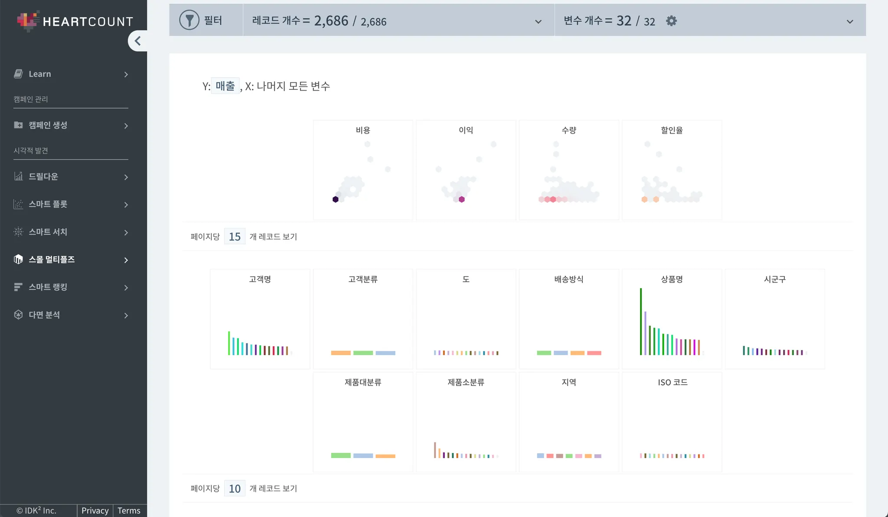Open the 스마트 랭킹 menu item
Image resolution: width=888 pixels, height=517 pixels.
click(48, 287)
